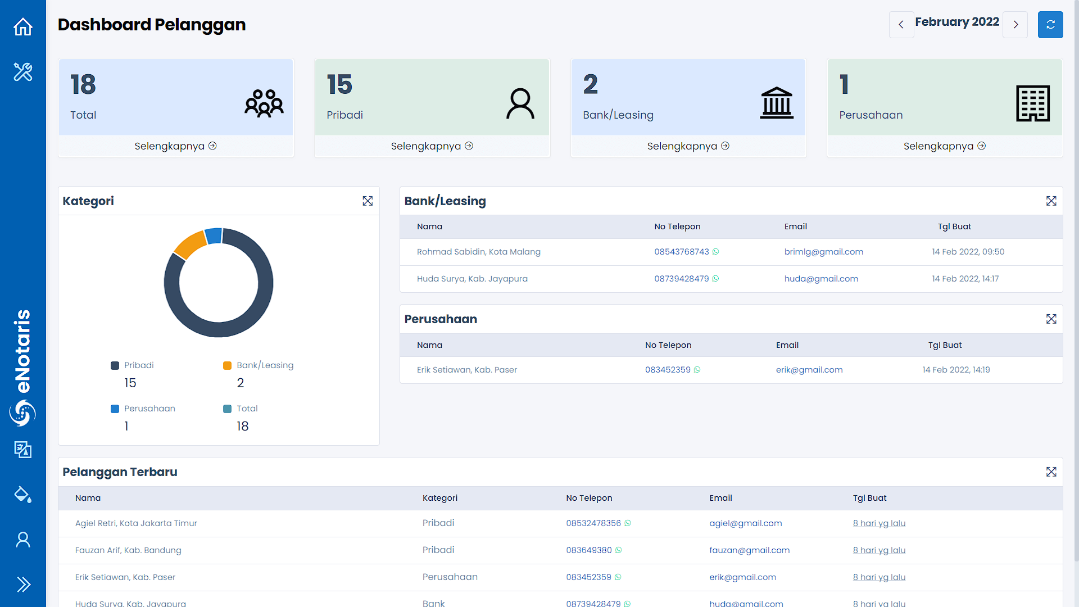Click WhatsApp icon next to 08543768743
The width and height of the screenshot is (1079, 607).
(715, 252)
